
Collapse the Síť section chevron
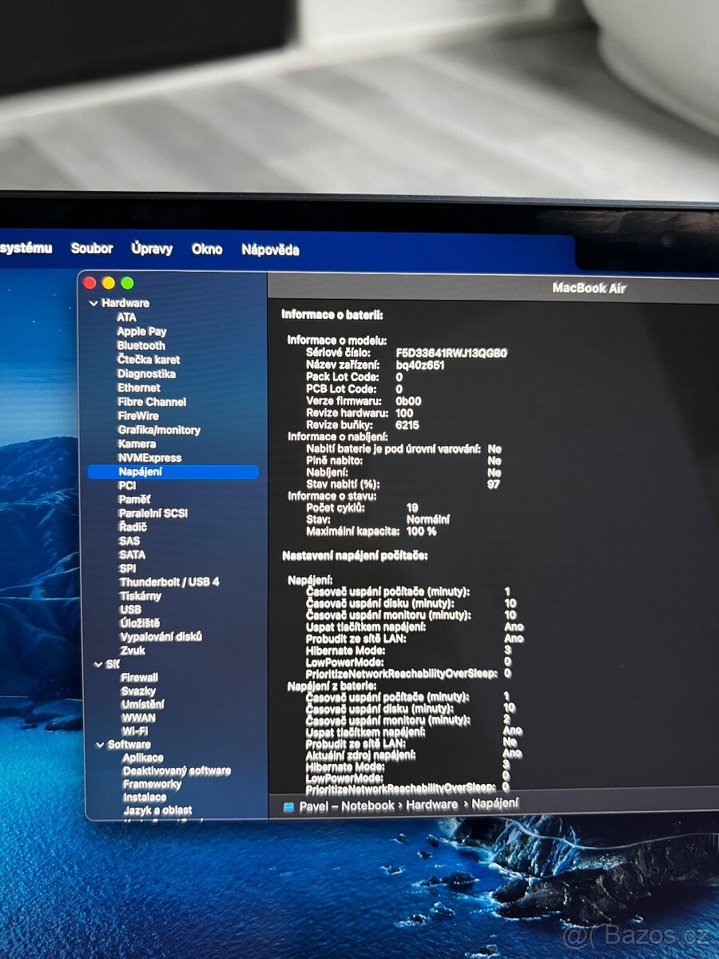point(97,664)
